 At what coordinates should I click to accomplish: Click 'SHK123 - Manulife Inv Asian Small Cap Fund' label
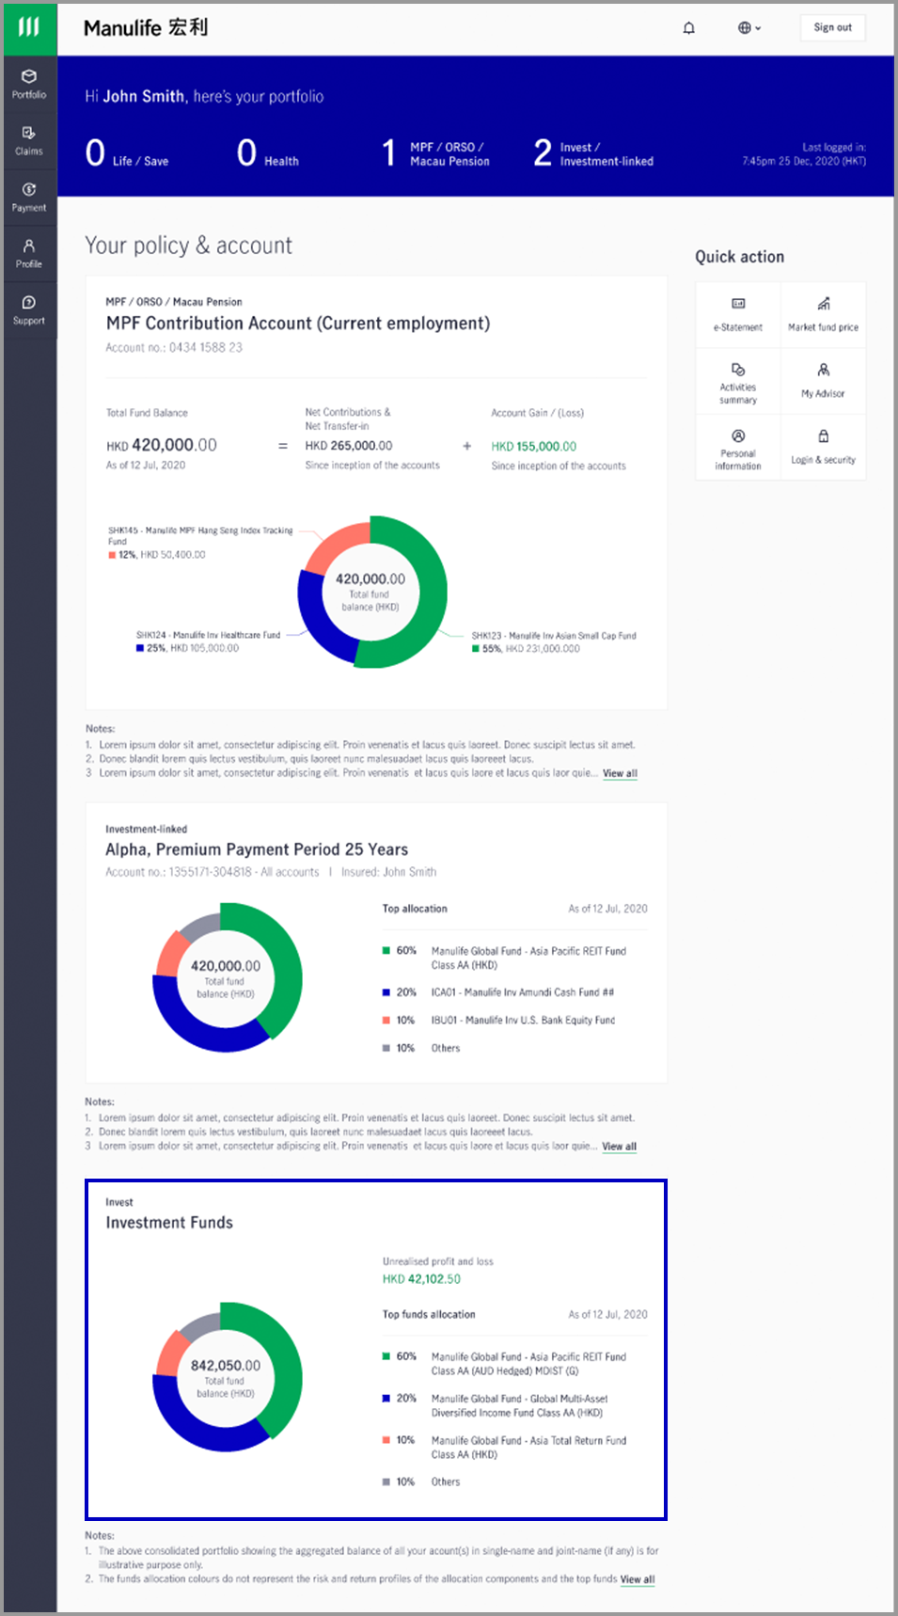[554, 636]
